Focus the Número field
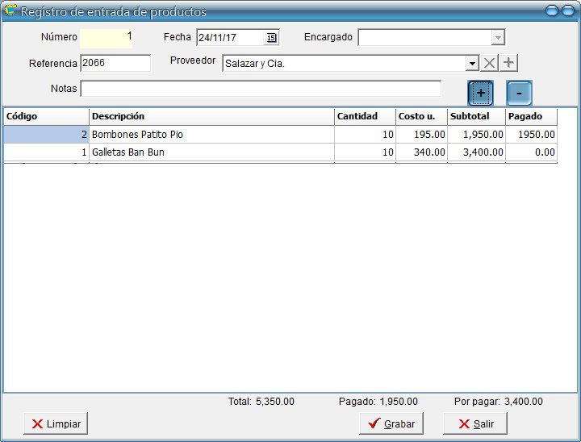The image size is (581, 442). tap(106, 38)
